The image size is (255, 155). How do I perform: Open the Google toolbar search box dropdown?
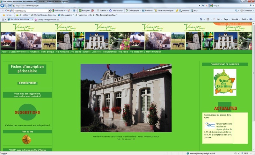(x=49, y=11)
